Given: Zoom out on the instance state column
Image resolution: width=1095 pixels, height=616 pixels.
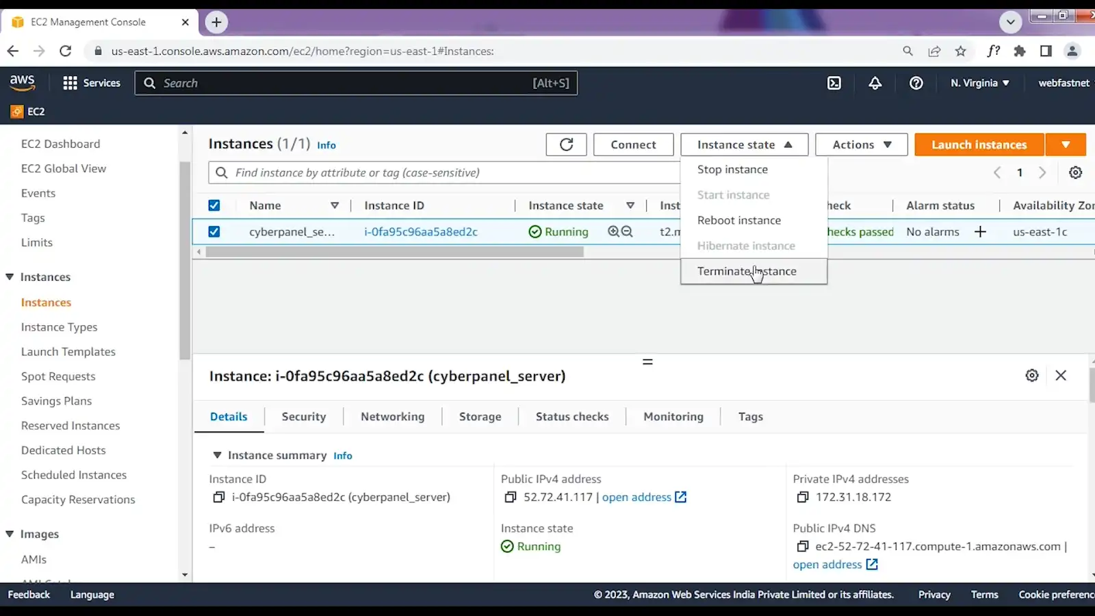Looking at the screenshot, I should [627, 232].
